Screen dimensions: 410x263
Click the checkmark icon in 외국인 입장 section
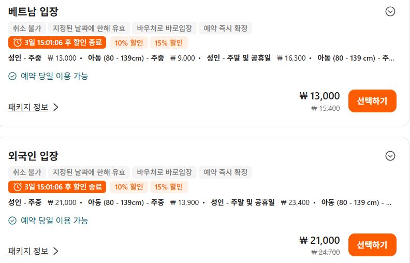click(x=13, y=221)
